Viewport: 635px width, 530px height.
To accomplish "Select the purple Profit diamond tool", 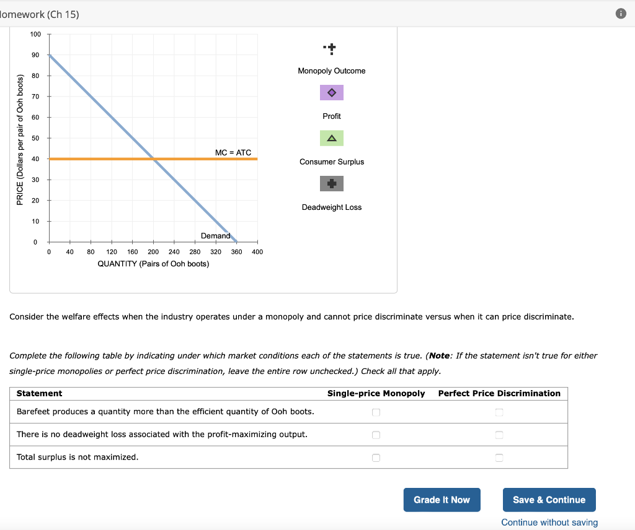I will (x=332, y=92).
